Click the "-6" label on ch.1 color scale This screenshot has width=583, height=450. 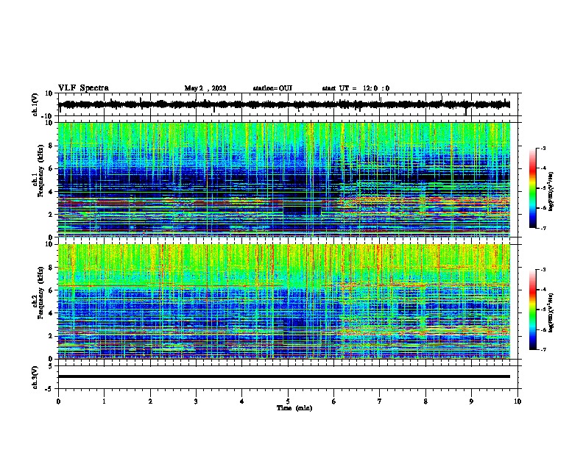coord(543,208)
